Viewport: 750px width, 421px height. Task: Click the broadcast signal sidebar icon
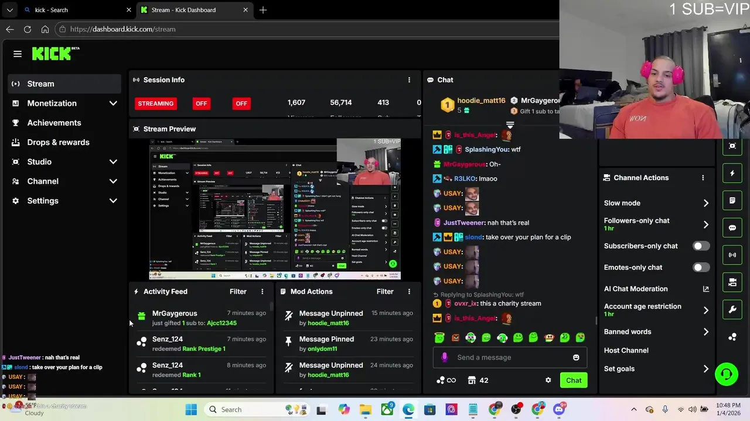732,255
